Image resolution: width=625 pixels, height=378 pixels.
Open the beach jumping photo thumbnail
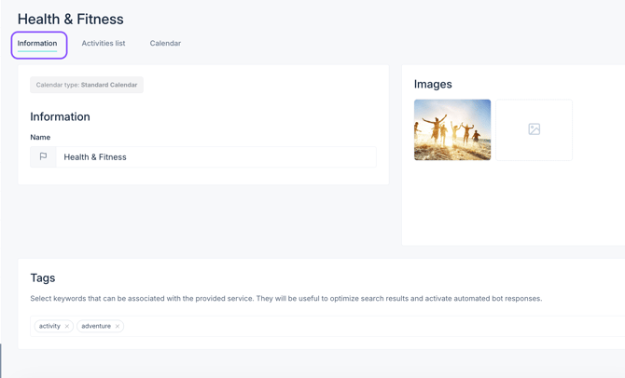pyautogui.click(x=452, y=129)
